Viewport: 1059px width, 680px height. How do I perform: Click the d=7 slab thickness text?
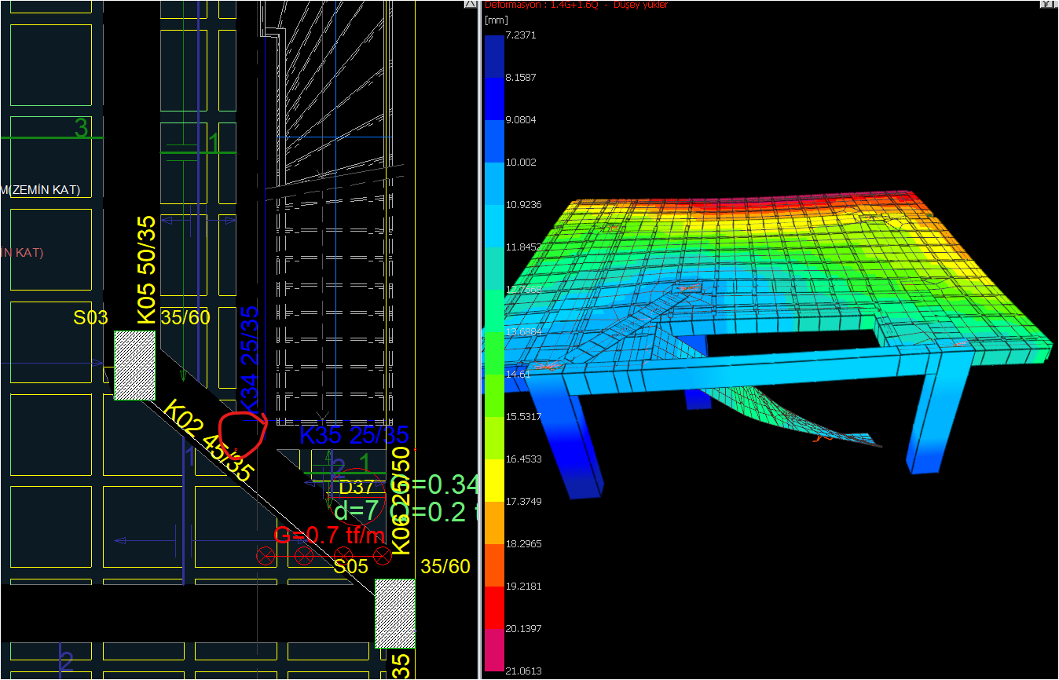[x=358, y=510]
